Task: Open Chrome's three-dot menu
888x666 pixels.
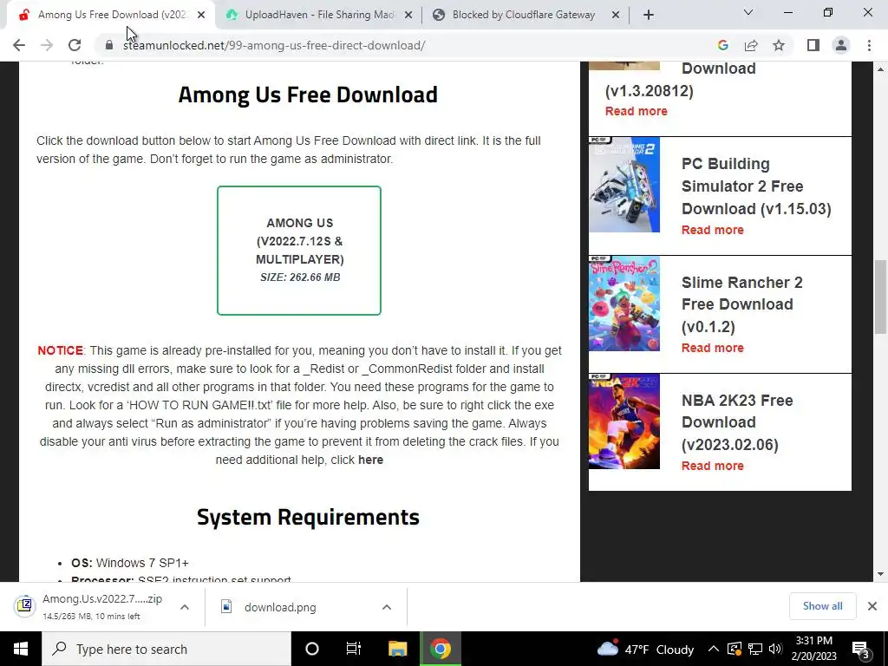Action: coord(869,45)
